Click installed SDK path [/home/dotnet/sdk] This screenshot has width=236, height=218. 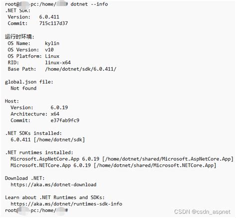coord(59,140)
